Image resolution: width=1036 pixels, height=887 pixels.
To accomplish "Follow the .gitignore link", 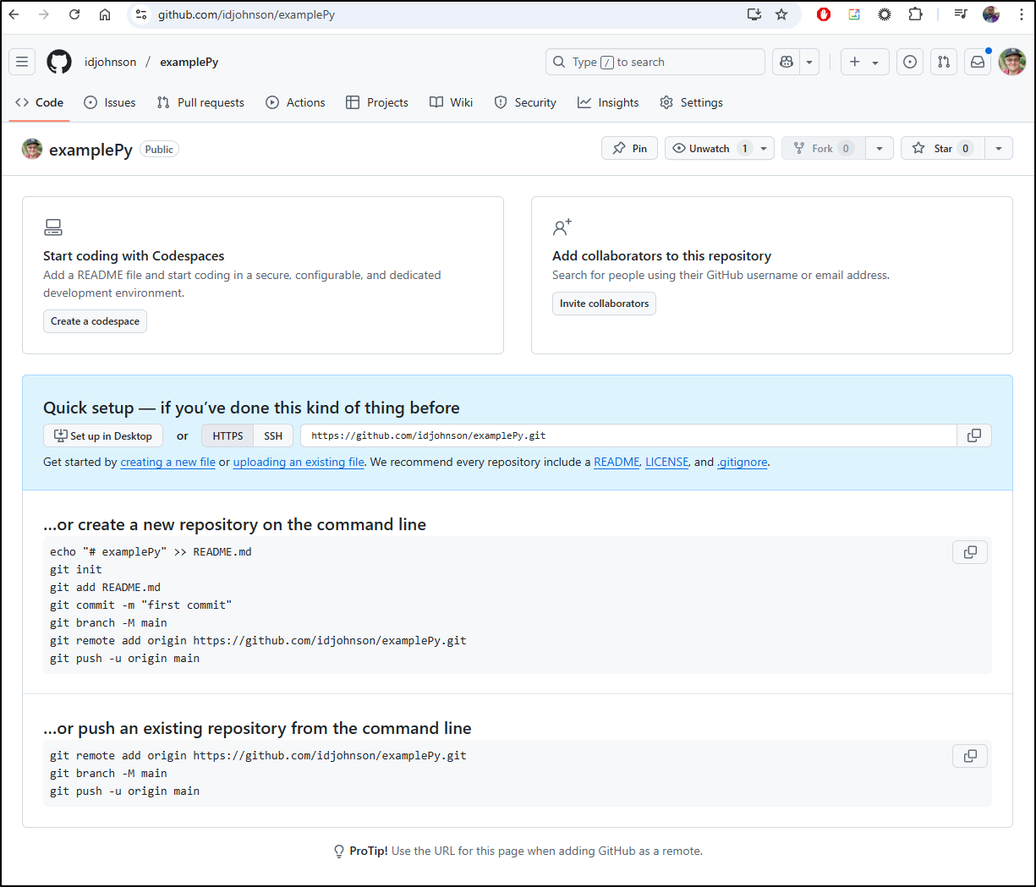I will click(x=743, y=462).
